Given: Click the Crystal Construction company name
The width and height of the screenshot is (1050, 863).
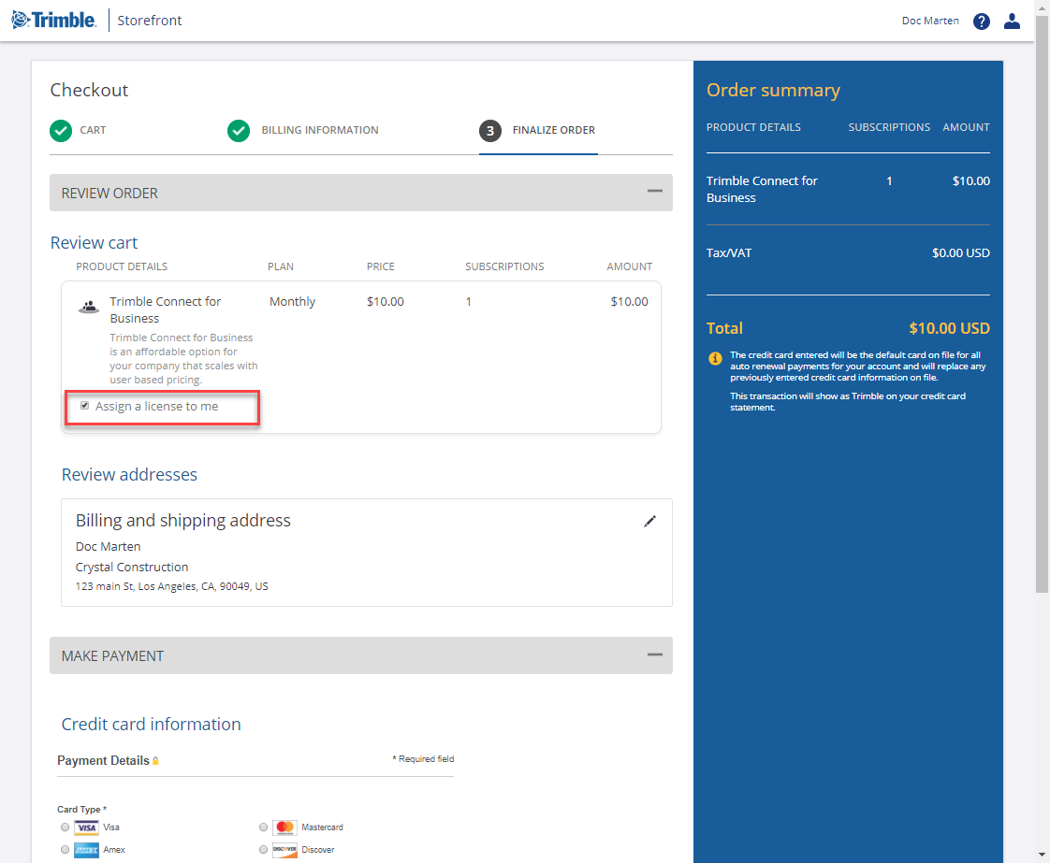Looking at the screenshot, I should pos(132,568).
